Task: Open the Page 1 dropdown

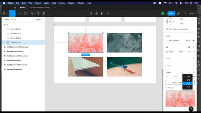Action: point(39,19)
